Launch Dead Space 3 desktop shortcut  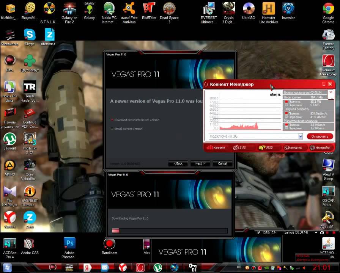coord(169,13)
